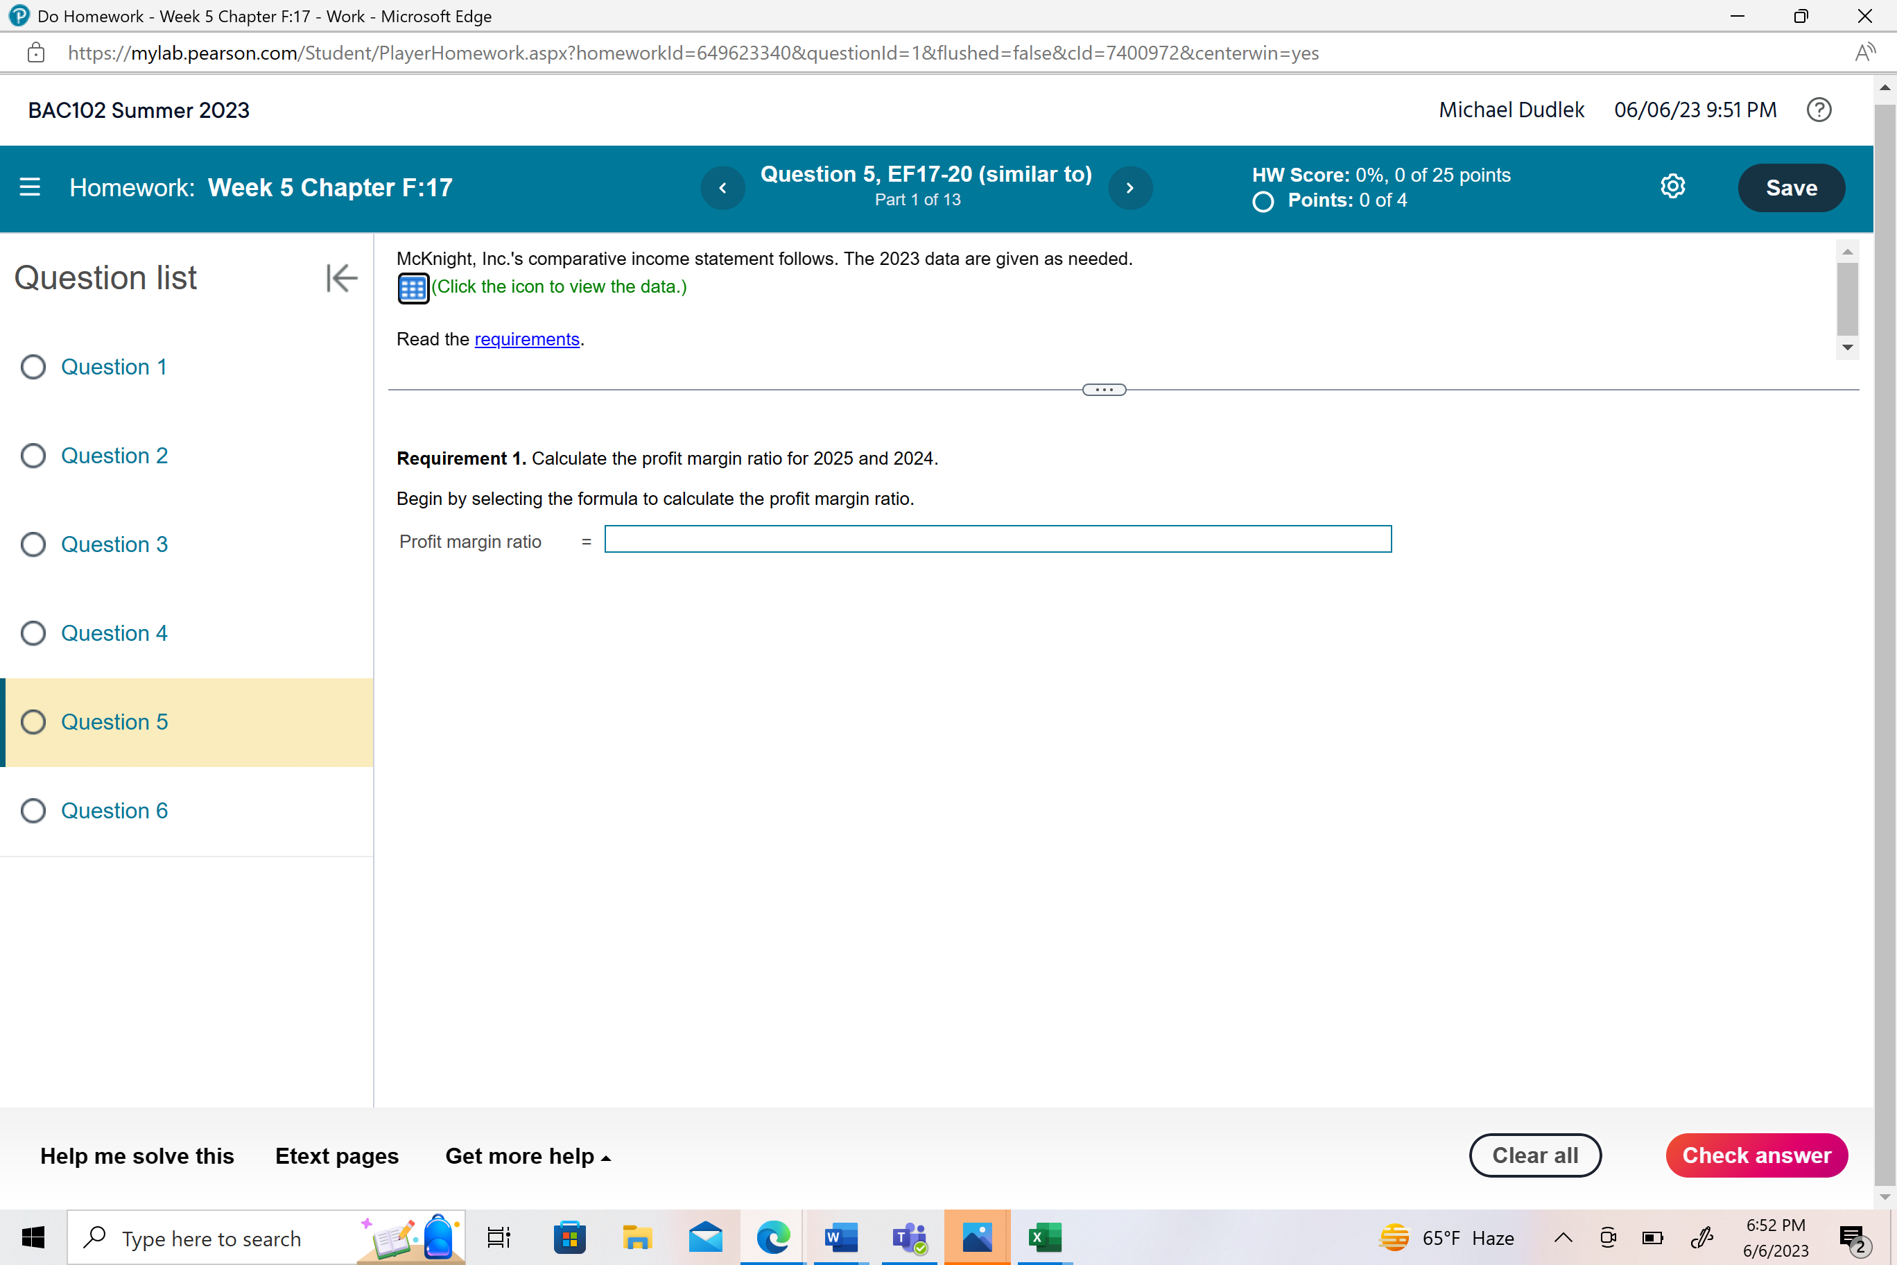Open Question 2 from the list
Screen dimensions: 1897x1265
pos(114,456)
